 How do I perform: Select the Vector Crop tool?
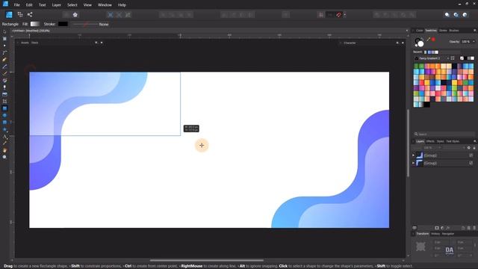[4, 102]
